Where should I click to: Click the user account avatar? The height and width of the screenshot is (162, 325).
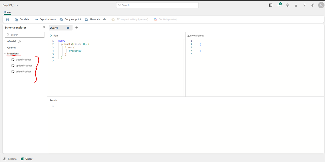(x=321, y=5)
